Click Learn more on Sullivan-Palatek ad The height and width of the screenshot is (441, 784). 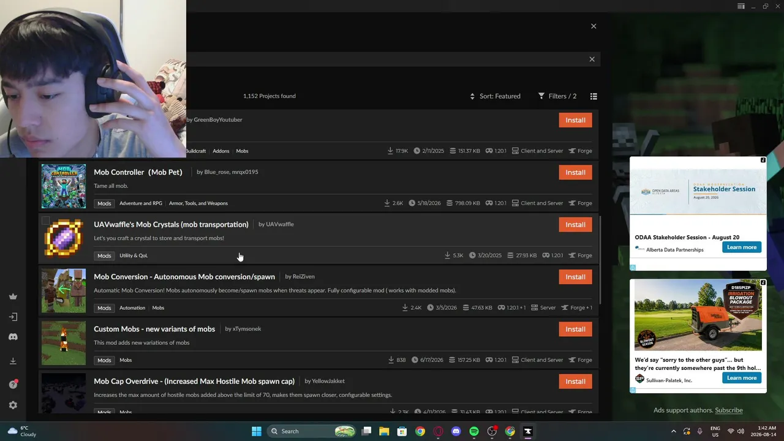[x=742, y=378]
